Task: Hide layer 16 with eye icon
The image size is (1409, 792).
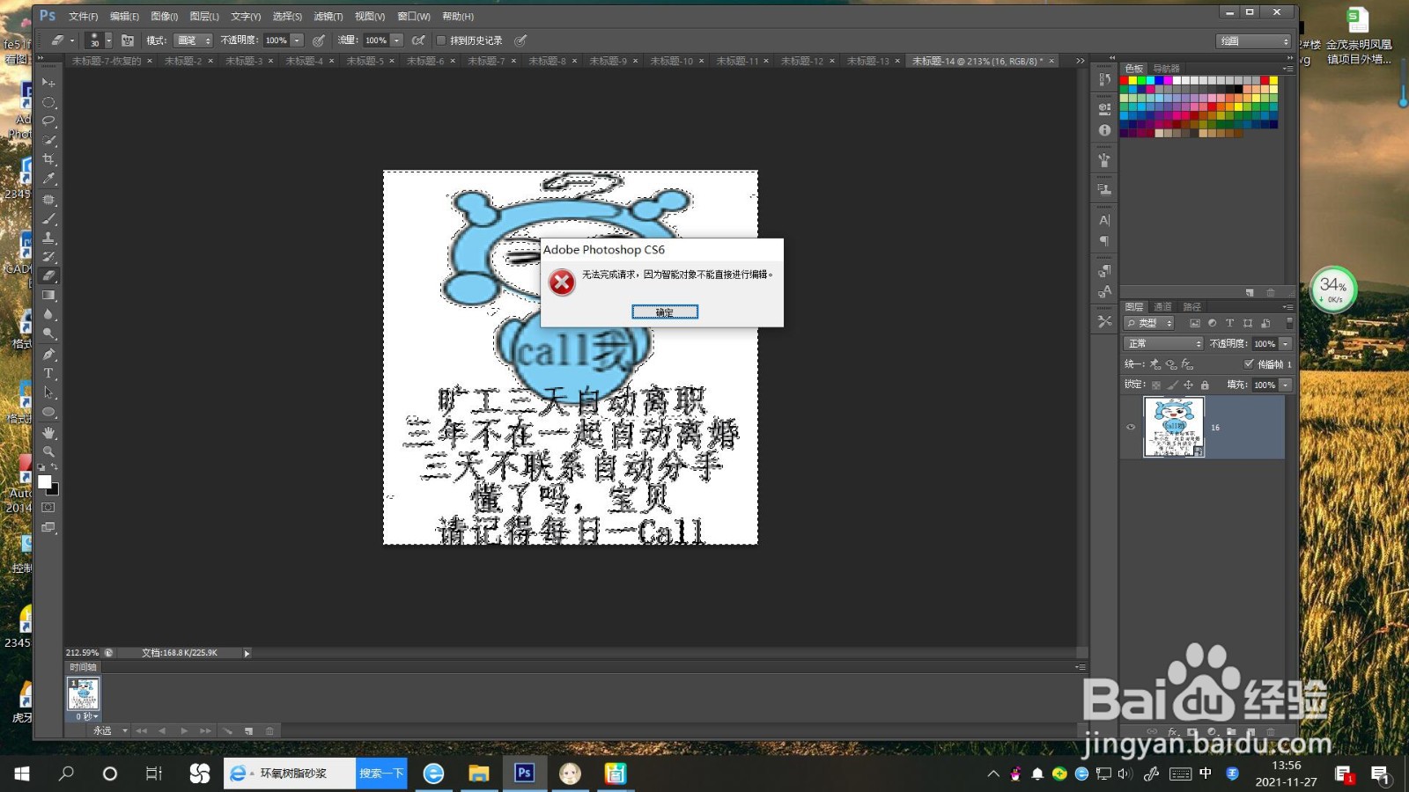Action: (1131, 428)
